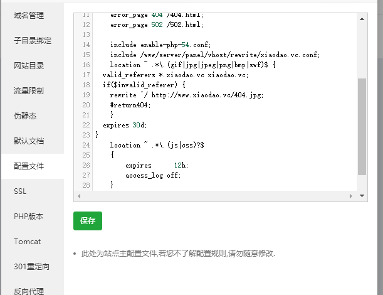Open the 默认文档 tab

coord(29,141)
